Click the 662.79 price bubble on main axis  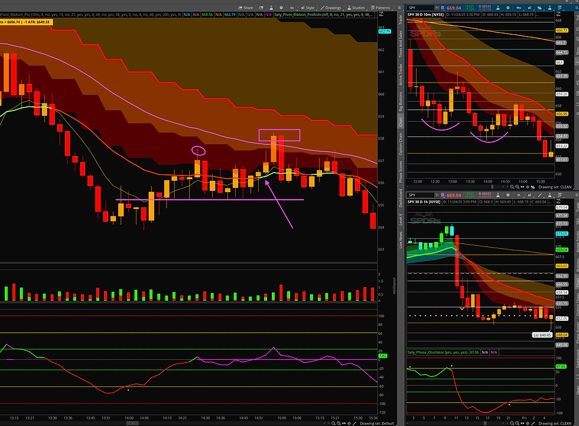coord(385,31)
